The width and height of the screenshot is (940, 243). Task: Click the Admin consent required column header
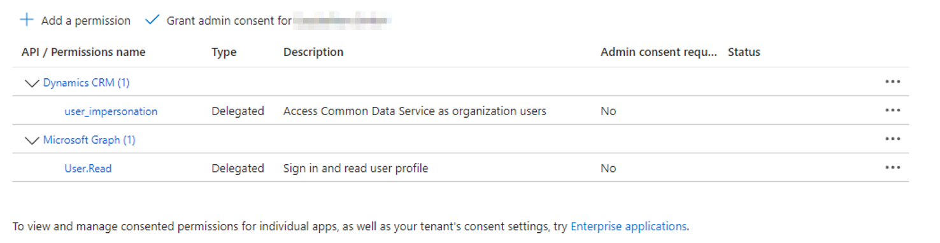(659, 52)
